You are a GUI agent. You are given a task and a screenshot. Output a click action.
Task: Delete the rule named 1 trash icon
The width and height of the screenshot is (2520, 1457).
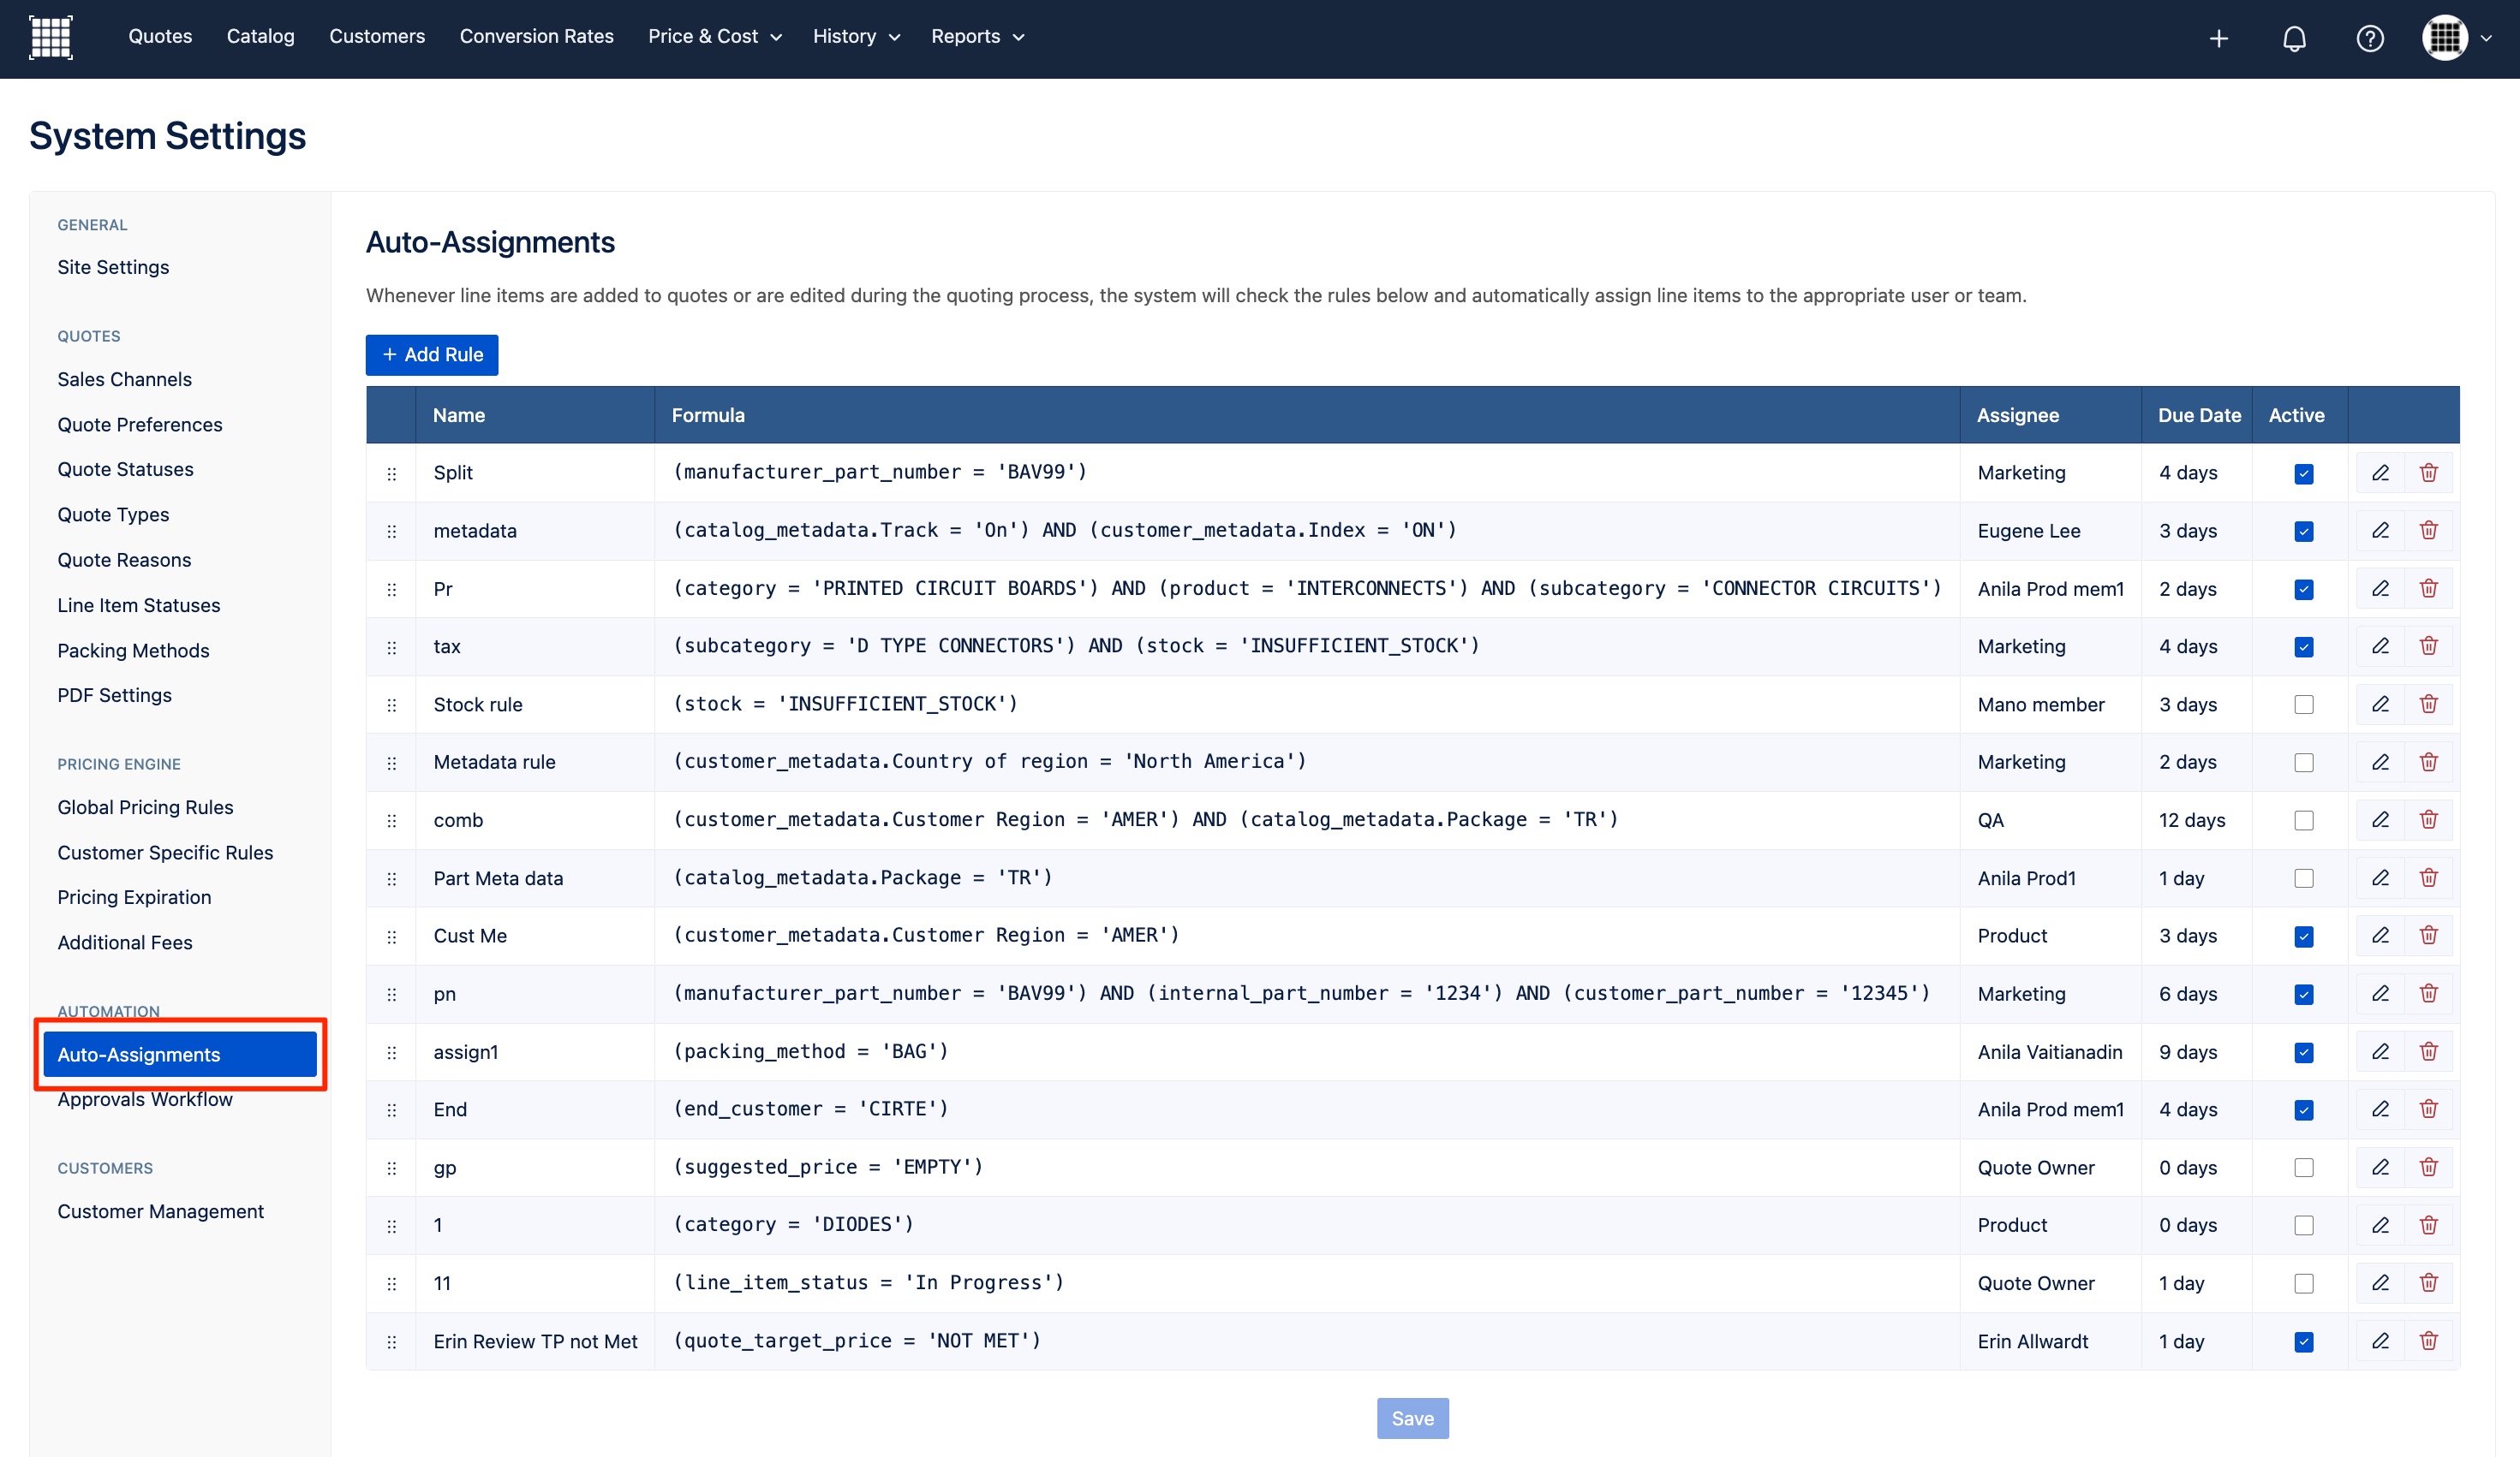click(x=2428, y=1225)
